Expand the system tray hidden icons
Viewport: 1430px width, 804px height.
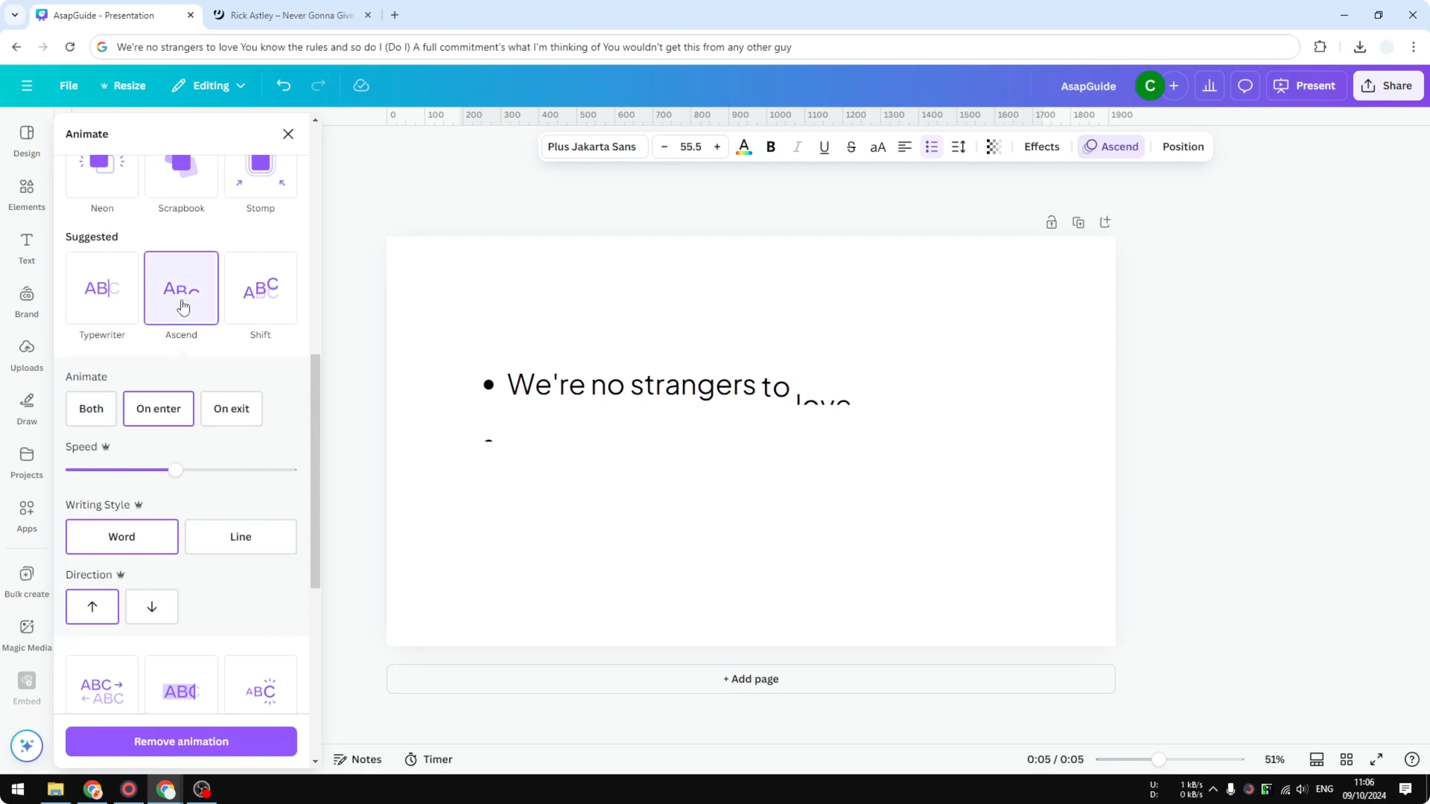(1213, 789)
